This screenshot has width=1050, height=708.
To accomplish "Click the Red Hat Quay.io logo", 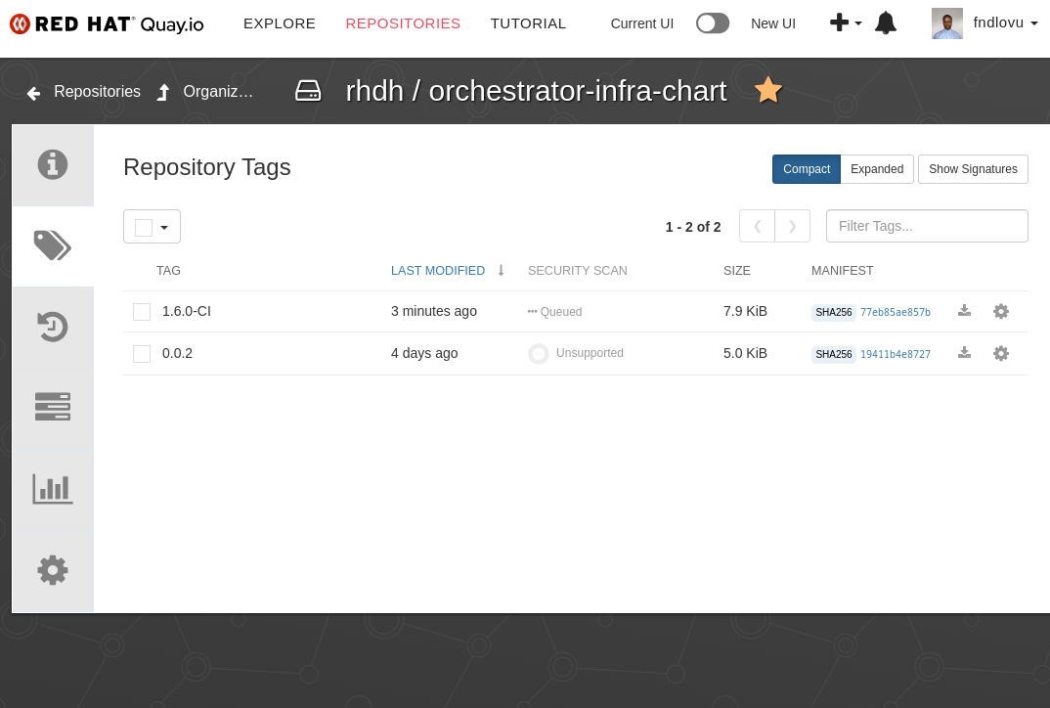I will point(108,24).
